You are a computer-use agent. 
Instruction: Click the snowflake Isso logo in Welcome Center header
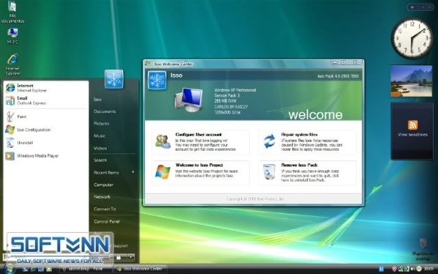click(157, 80)
